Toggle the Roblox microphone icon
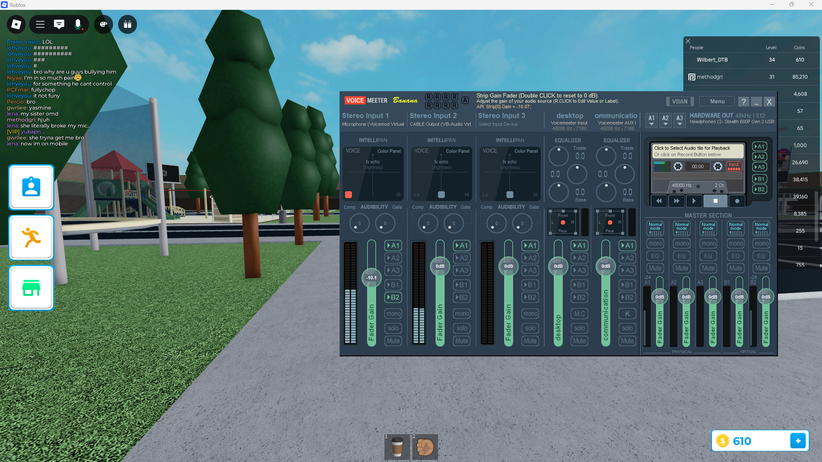Screen dimensions: 822x462 (78, 24)
